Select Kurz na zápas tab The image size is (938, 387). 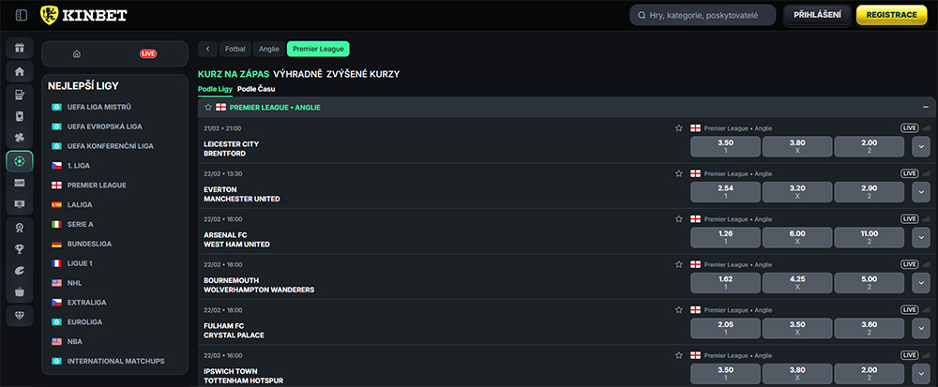tap(234, 74)
